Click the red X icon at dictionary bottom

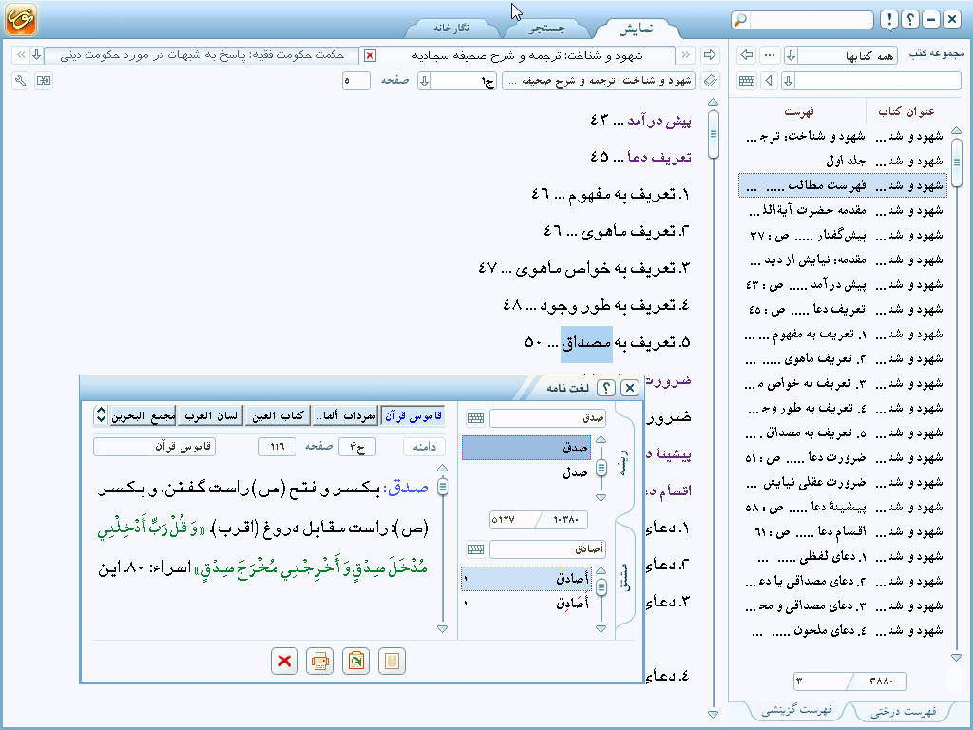point(282,661)
